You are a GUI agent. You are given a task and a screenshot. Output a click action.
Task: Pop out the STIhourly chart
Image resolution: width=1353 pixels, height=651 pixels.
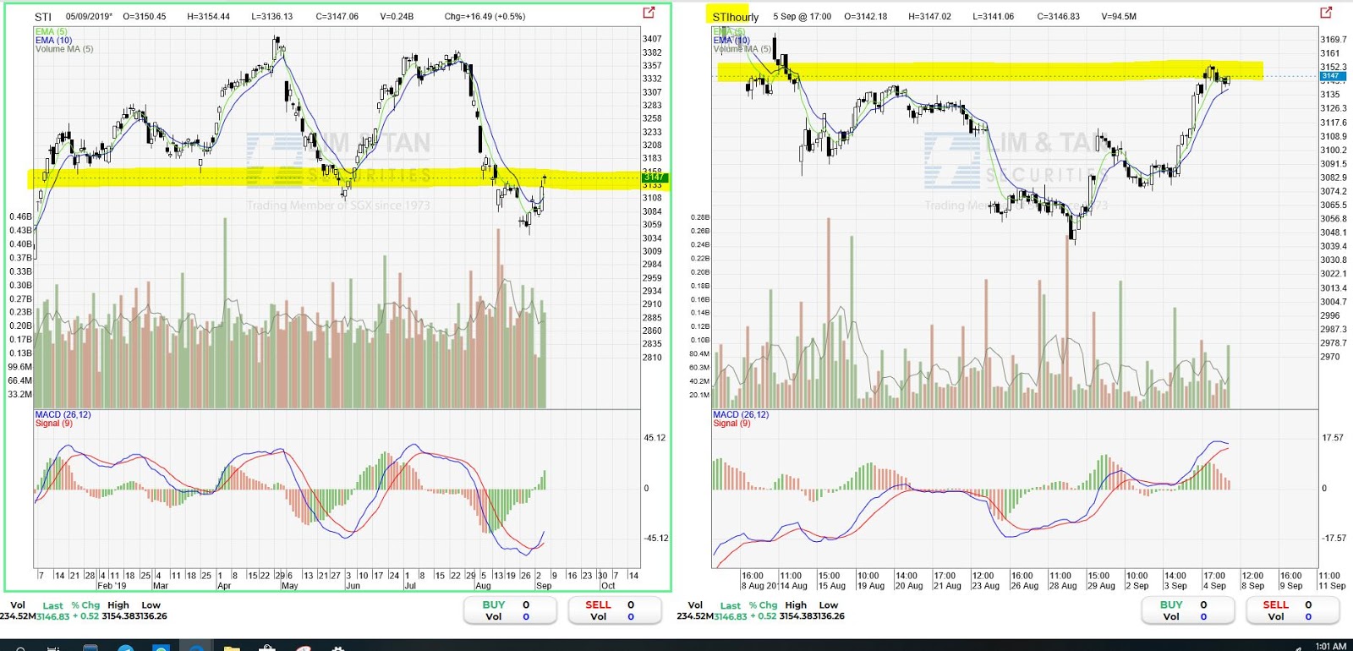coord(1326,12)
